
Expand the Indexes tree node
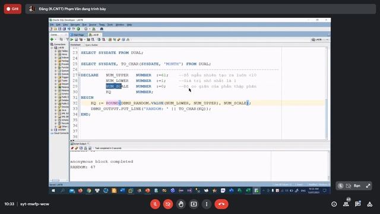tap(56, 58)
